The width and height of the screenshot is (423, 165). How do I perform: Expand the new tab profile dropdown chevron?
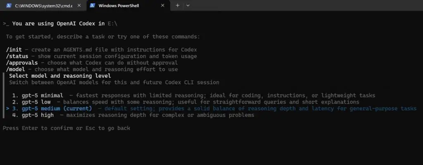tap(188, 6)
